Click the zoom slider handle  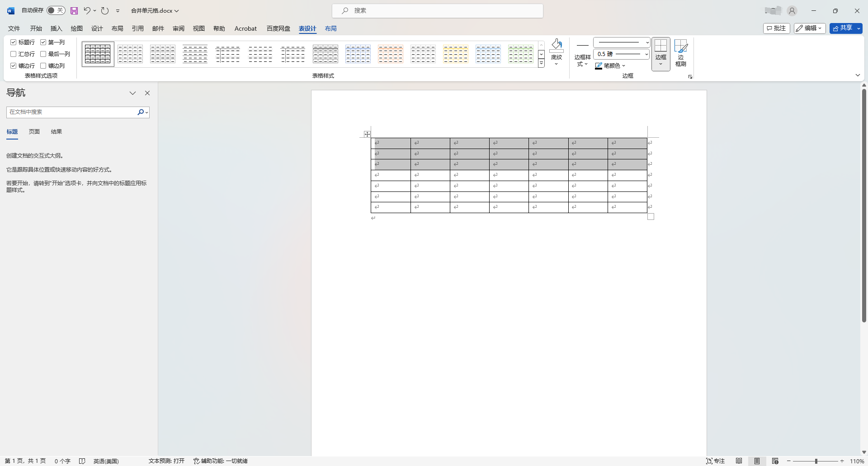point(816,461)
